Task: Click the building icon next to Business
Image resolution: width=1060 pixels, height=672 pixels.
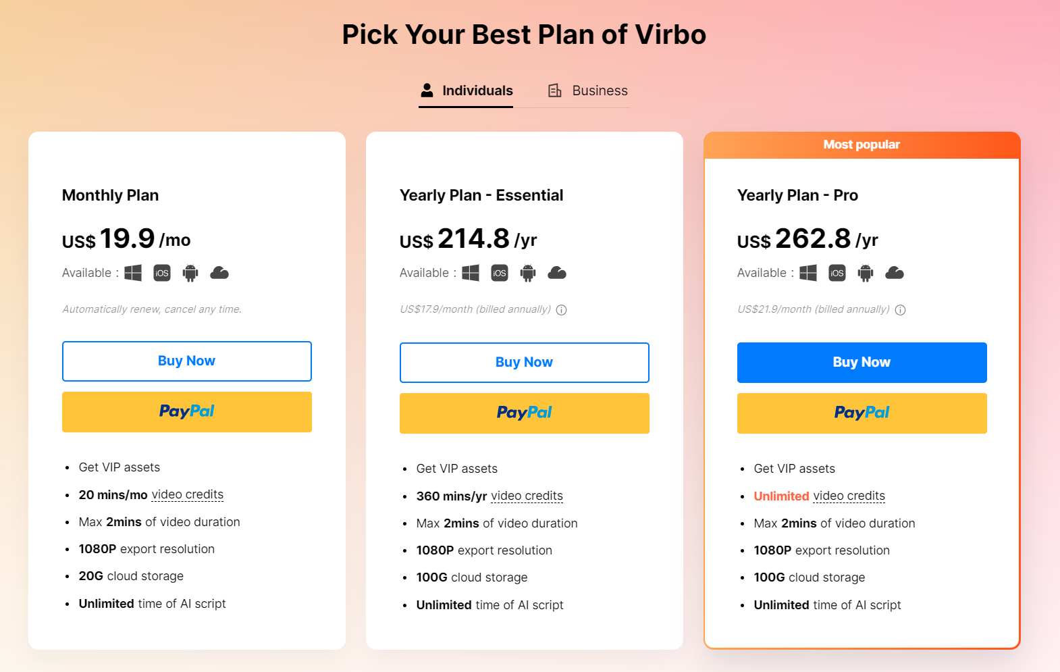Action: click(554, 90)
